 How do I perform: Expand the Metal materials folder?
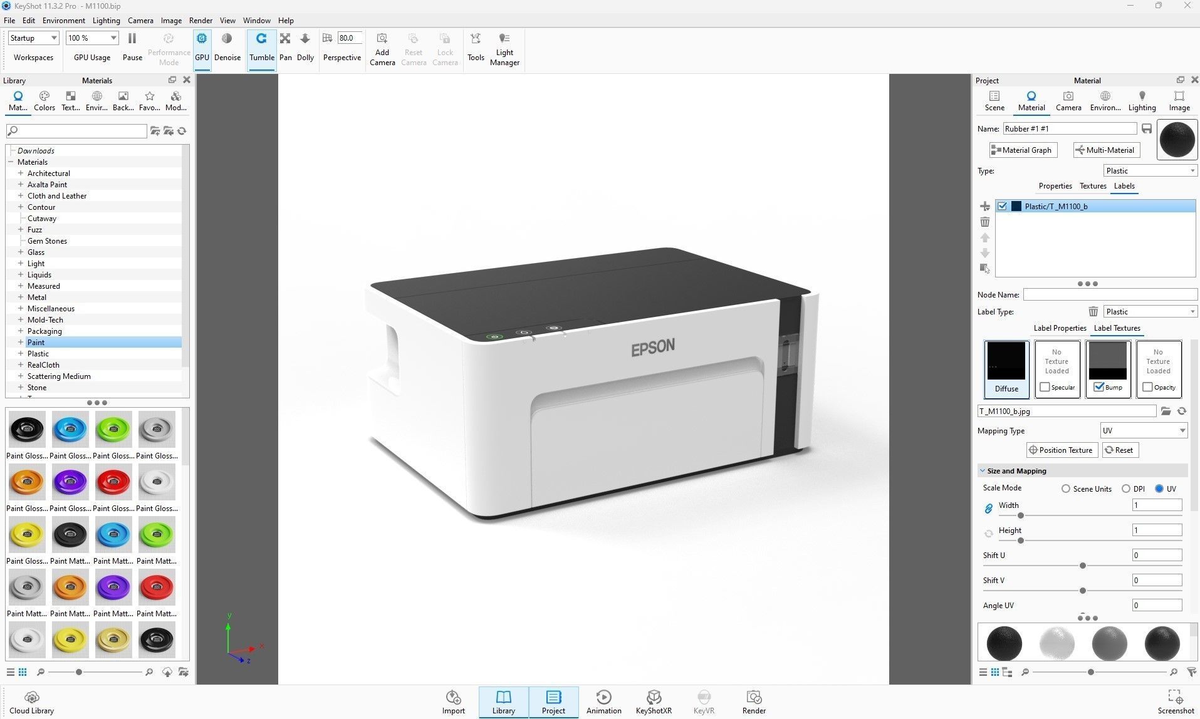point(21,297)
